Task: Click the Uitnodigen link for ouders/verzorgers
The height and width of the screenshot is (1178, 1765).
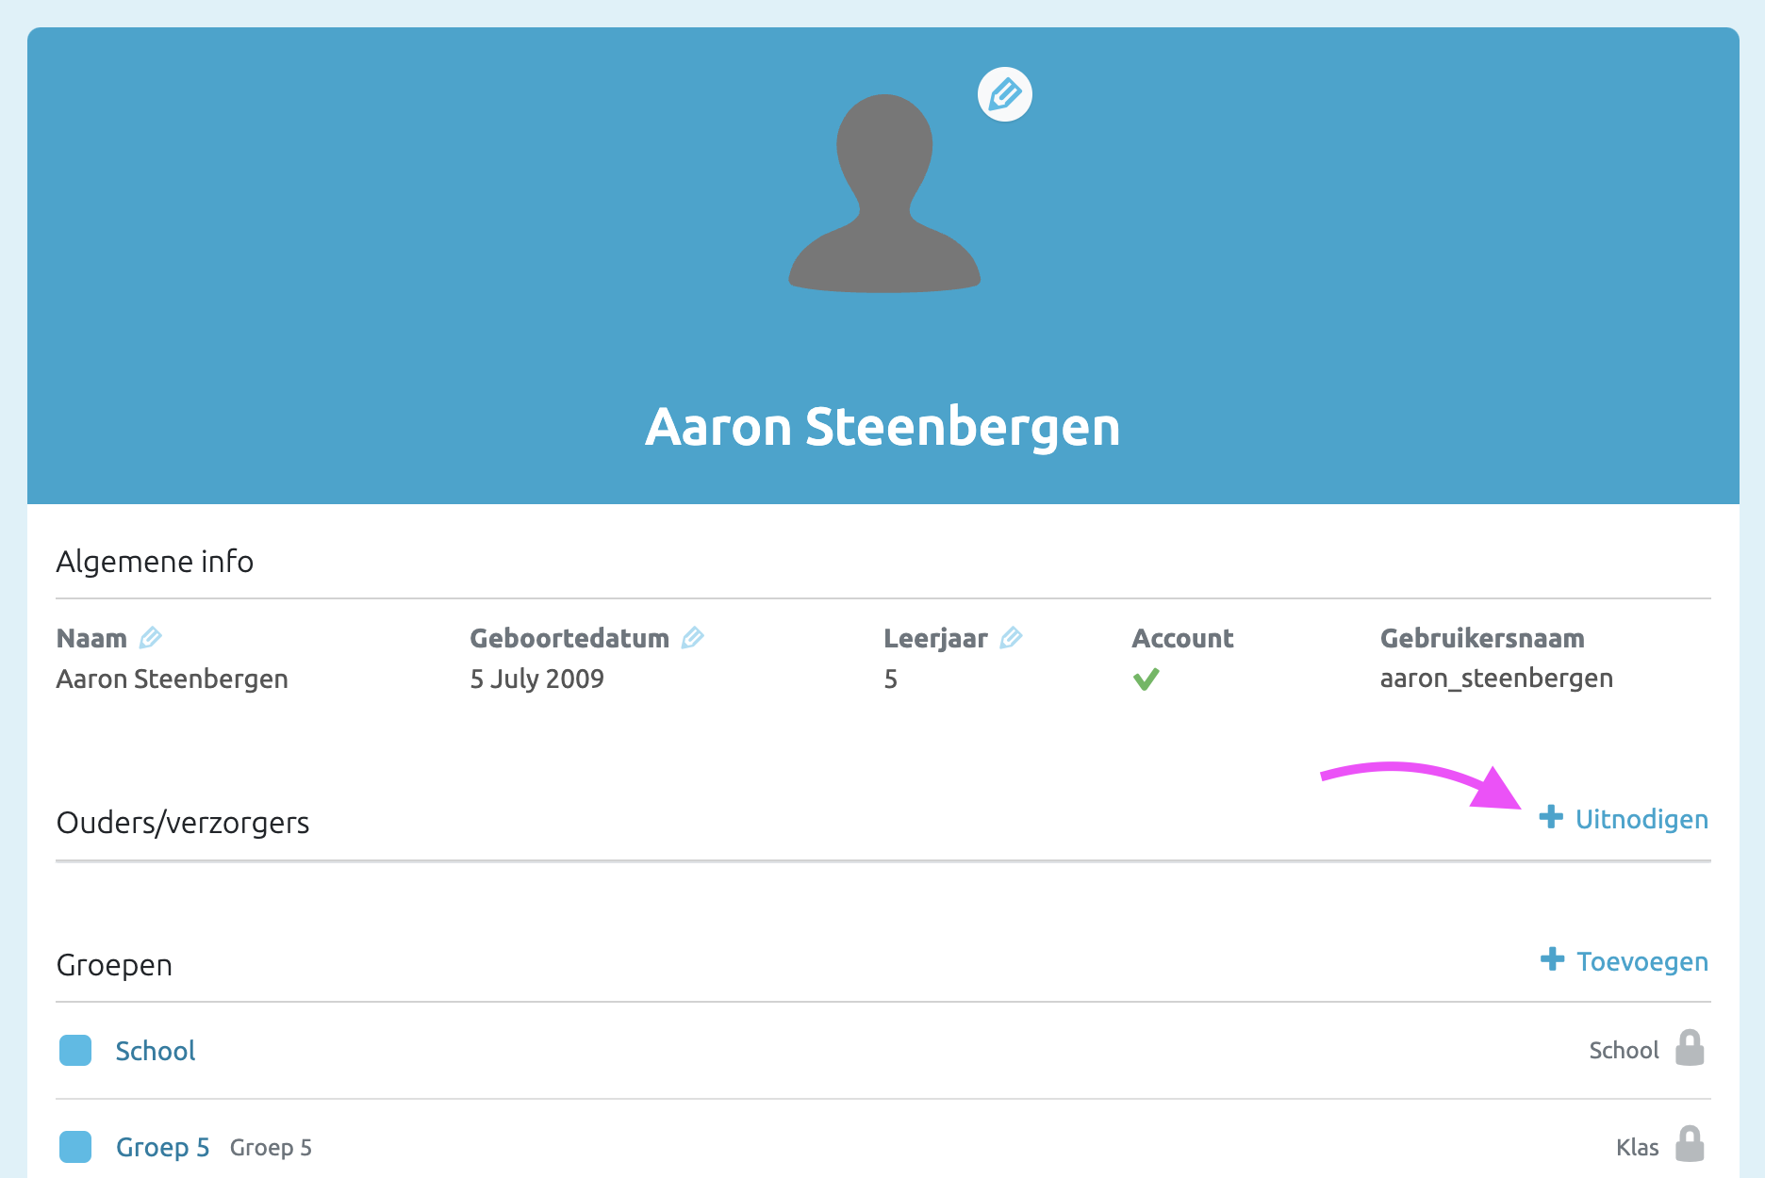Action: [1641, 819]
